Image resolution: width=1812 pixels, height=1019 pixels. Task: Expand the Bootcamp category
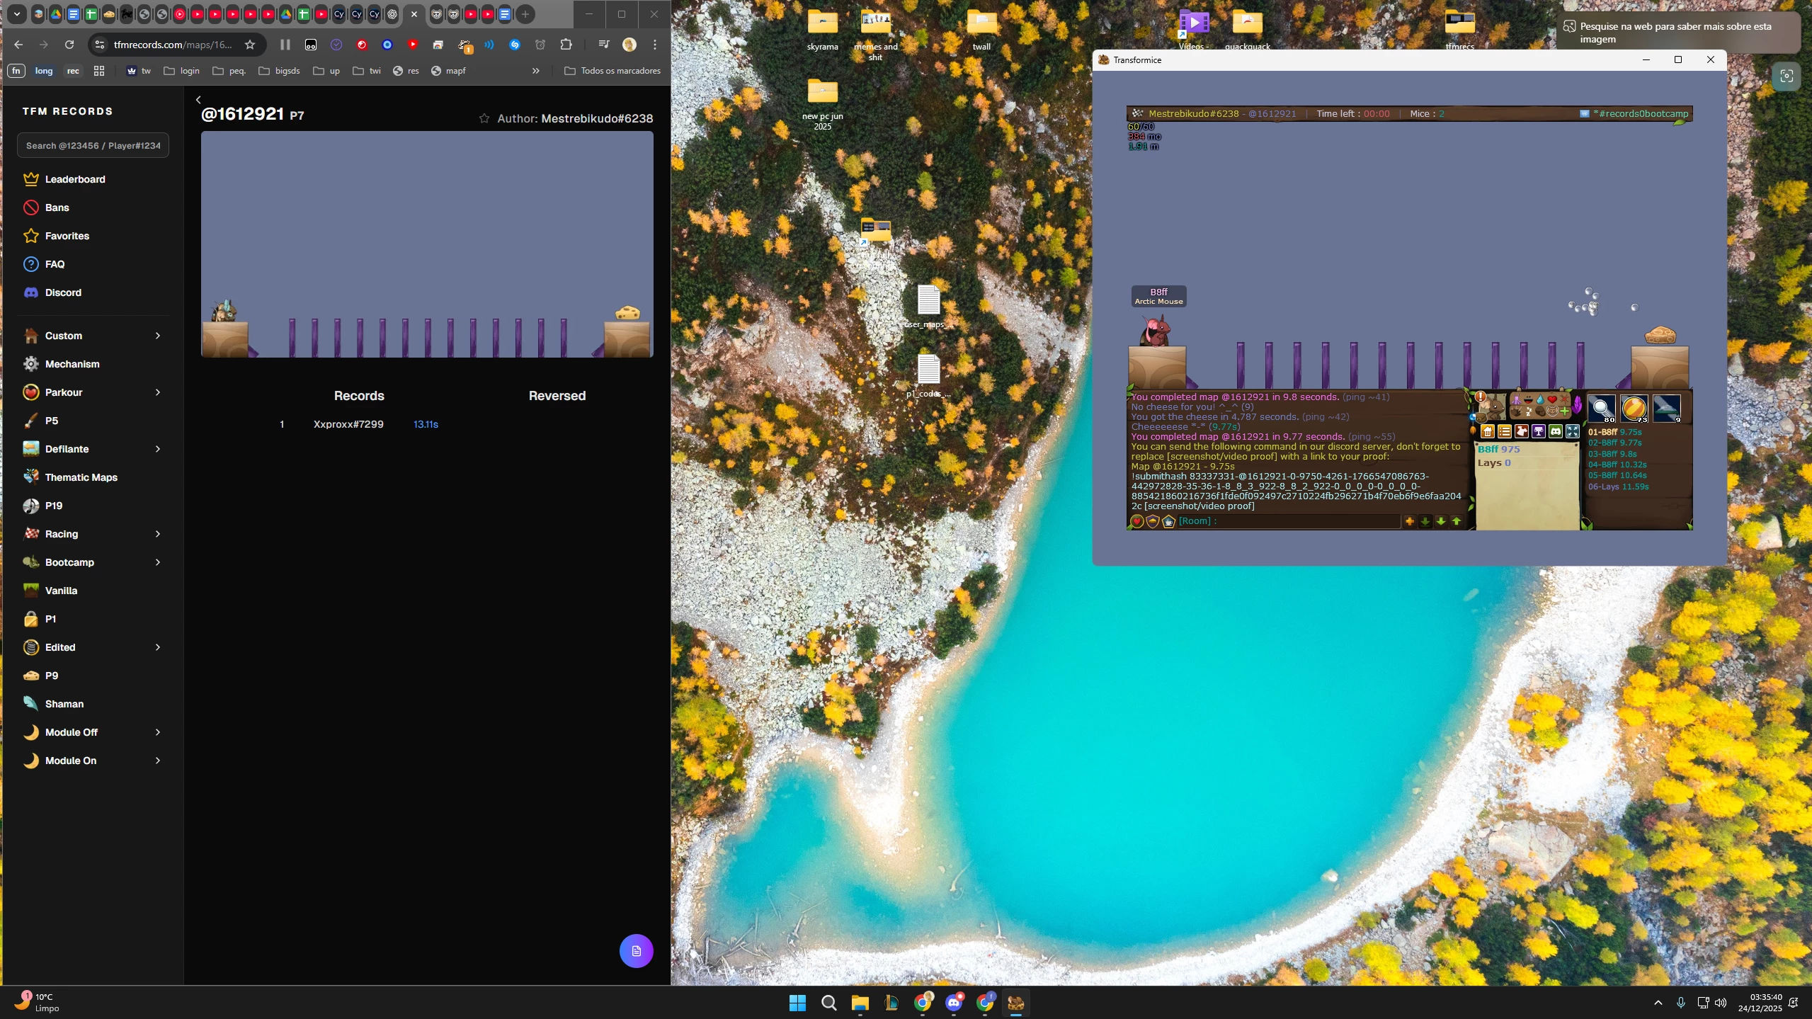click(157, 562)
